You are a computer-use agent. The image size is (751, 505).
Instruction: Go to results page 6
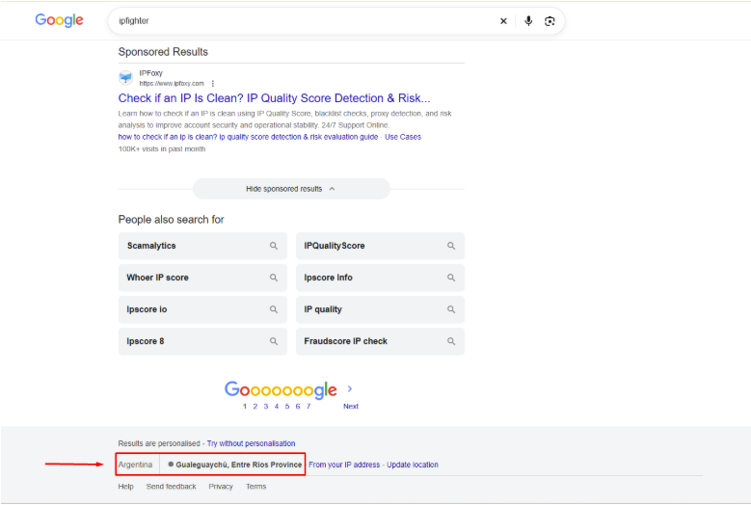coord(298,407)
